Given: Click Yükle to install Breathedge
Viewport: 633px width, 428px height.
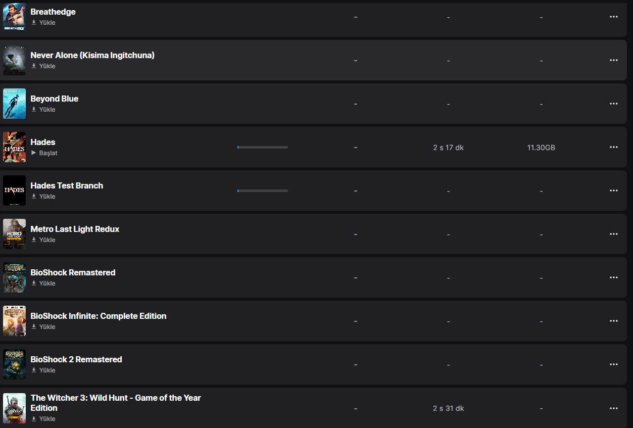Looking at the screenshot, I should click(x=43, y=23).
